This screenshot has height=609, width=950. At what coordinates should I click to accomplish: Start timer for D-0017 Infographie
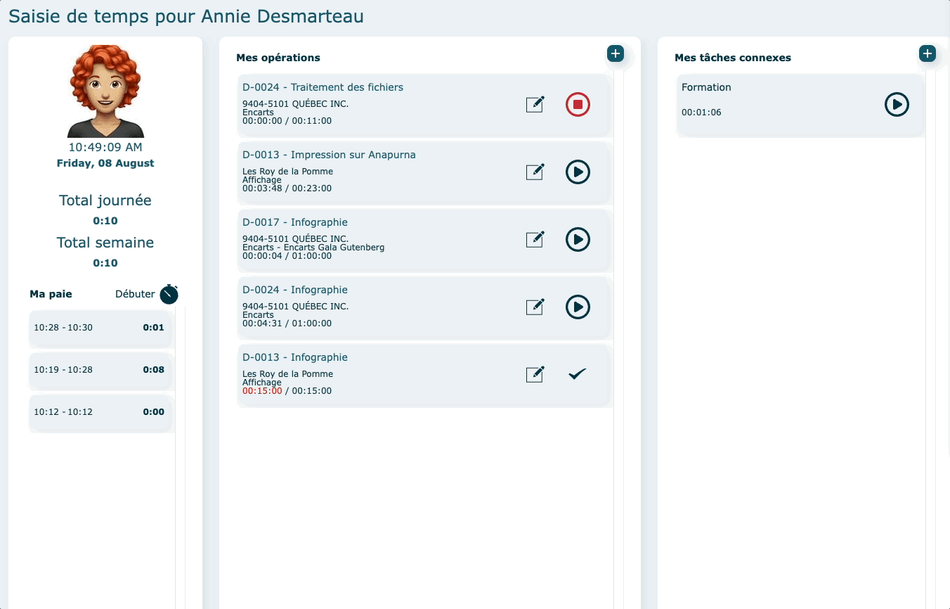tap(578, 240)
